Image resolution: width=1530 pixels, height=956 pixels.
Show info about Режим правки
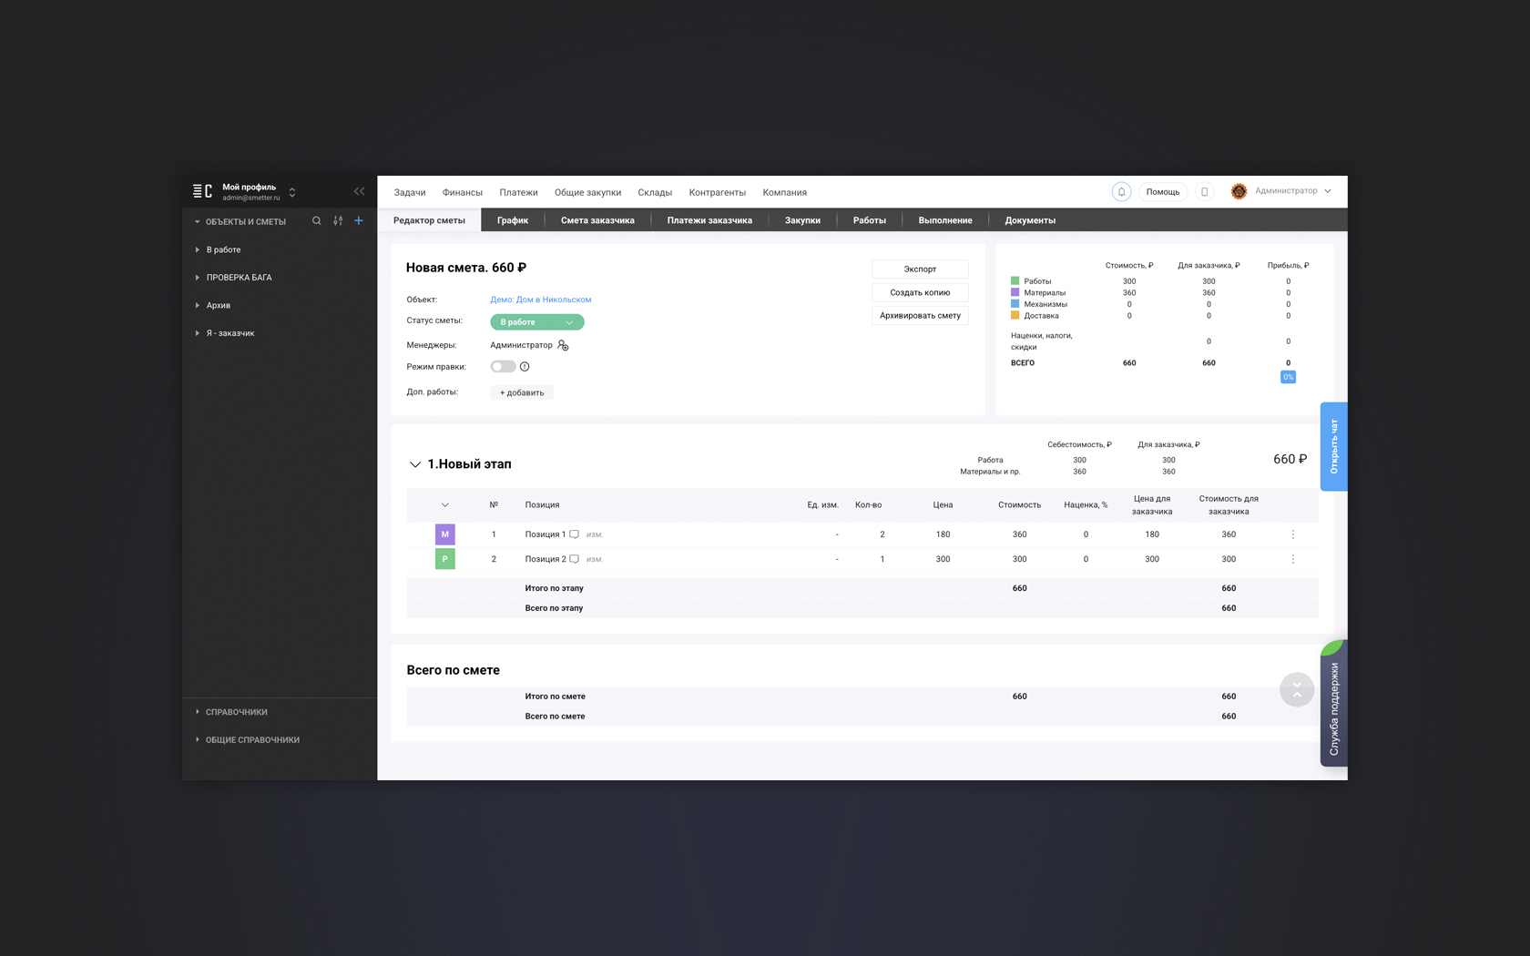(x=525, y=367)
